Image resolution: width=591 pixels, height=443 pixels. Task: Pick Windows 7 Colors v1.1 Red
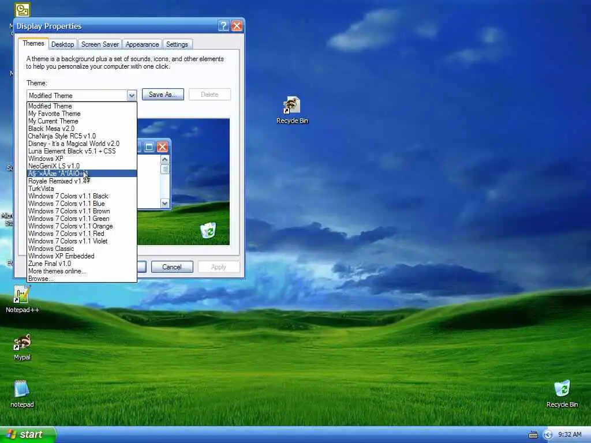pyautogui.click(x=82, y=234)
